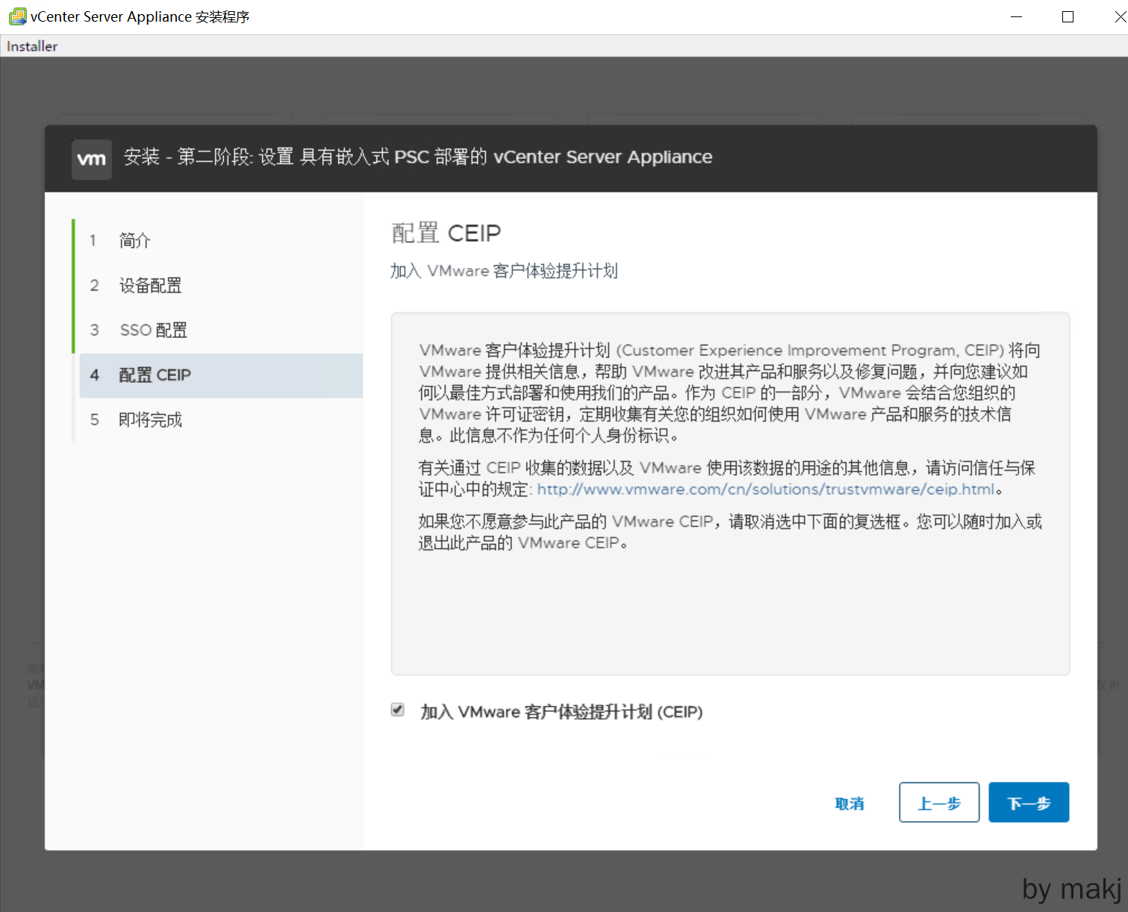Click the vCenter Server Appliance title bar icon
Image resolution: width=1128 pixels, height=912 pixels.
tap(16, 16)
